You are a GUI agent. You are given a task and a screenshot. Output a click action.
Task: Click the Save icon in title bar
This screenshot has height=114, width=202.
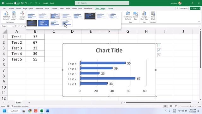point(22,3)
